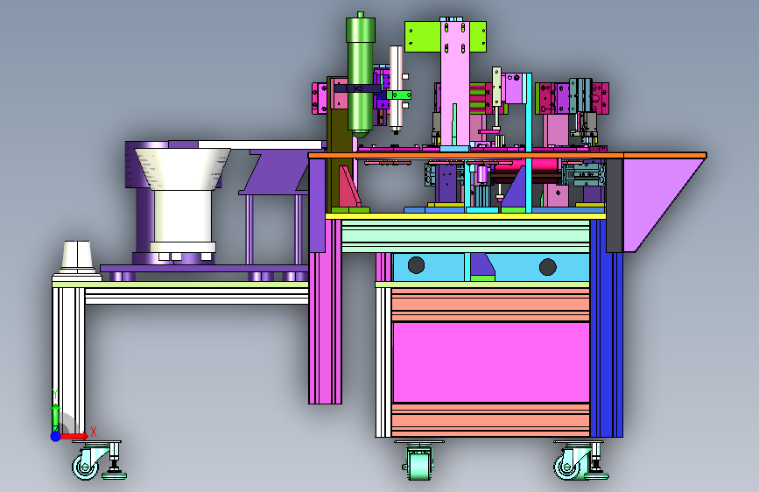This screenshot has height=492, width=759.
Task: Select the purple base plate under the feeder
Action: tap(204, 268)
